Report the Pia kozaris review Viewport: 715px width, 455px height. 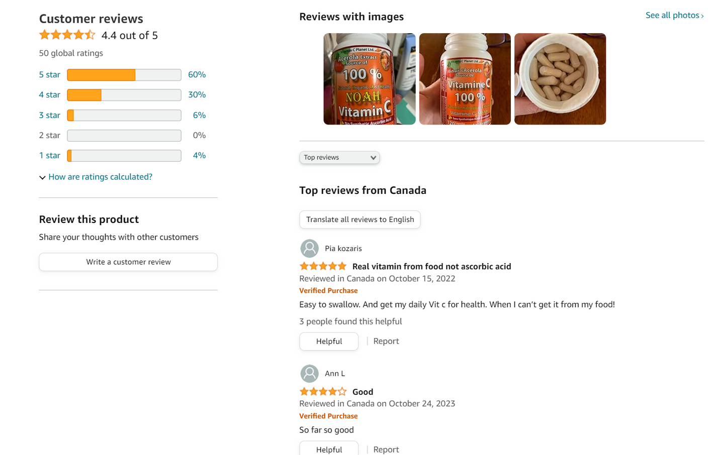(386, 342)
